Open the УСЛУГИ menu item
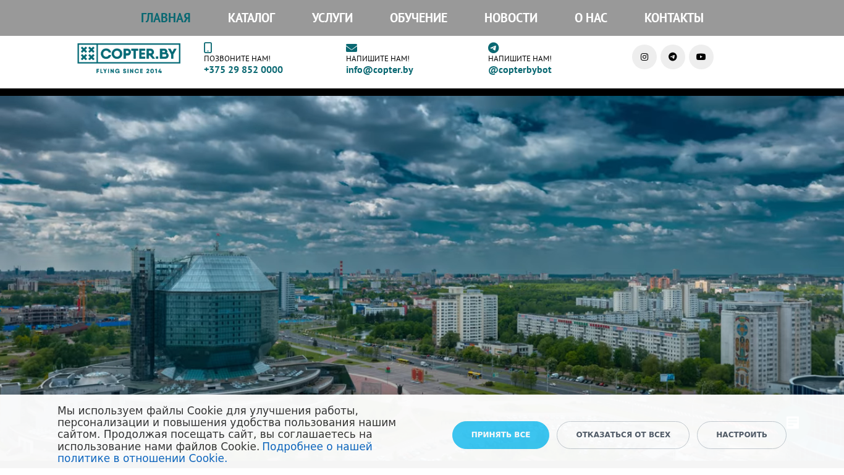This screenshot has height=475, width=844. click(332, 18)
